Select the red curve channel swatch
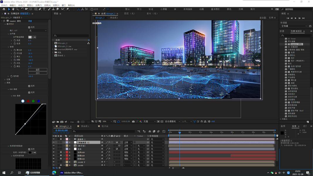Viewport: 313px width, 176px height. click(28, 101)
